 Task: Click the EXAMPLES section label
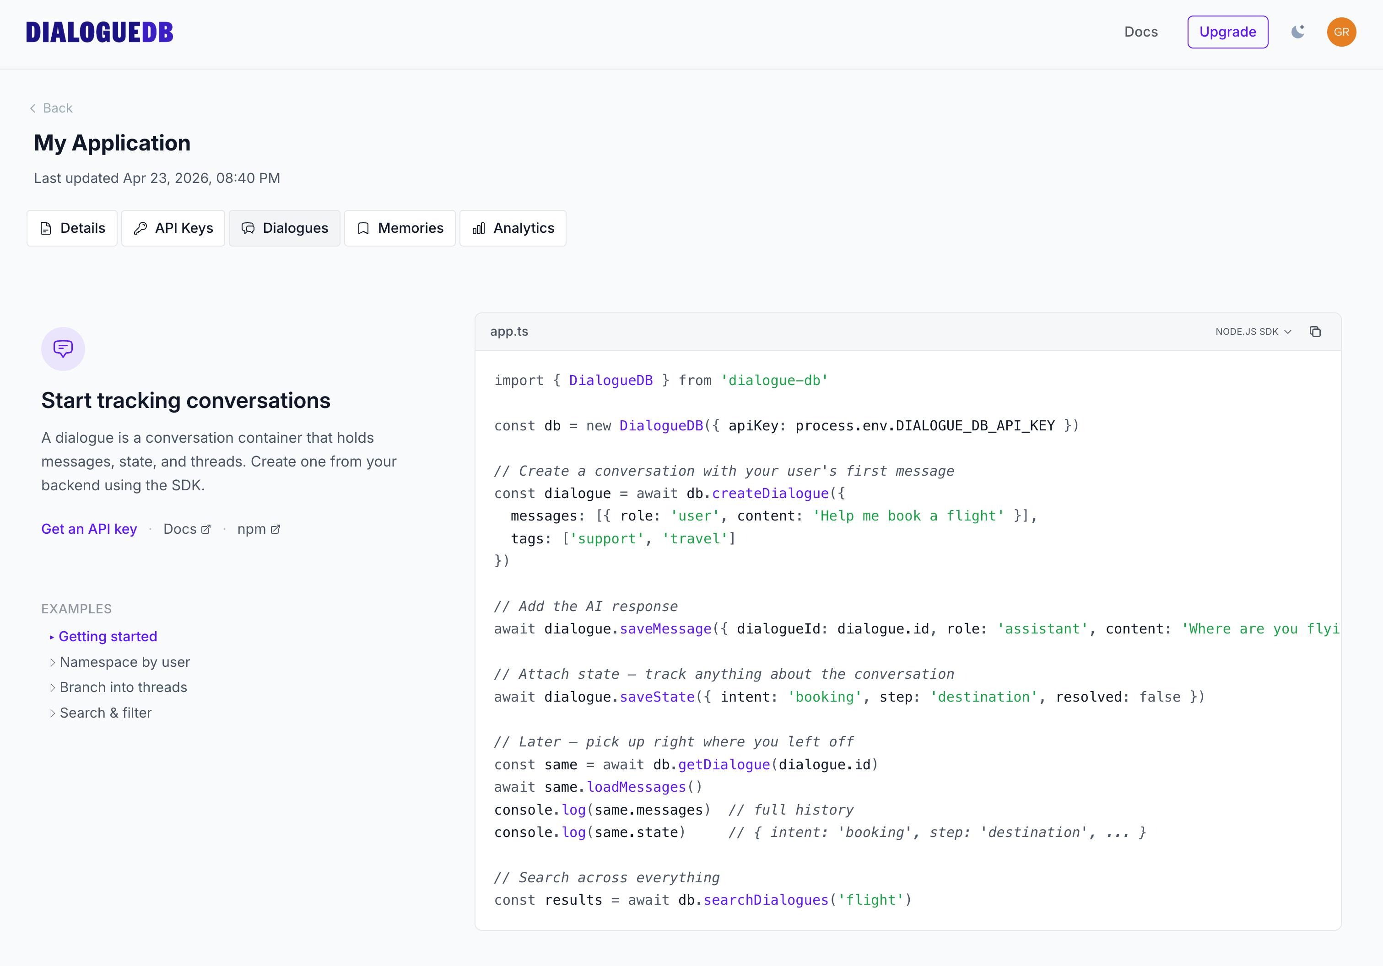point(76,609)
